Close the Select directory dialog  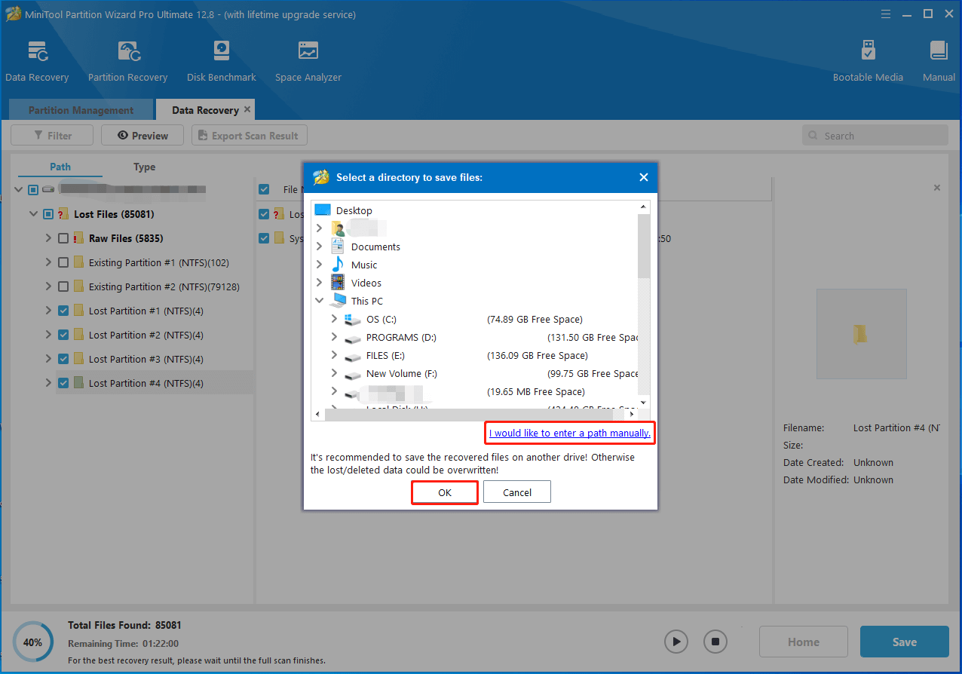click(x=643, y=177)
